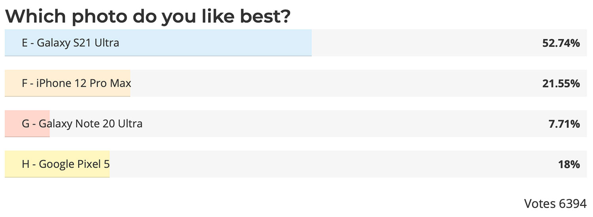Click the yellow Google Pixel 5 bar
Viewport: 593px width, 217px height.
[x=57, y=164]
